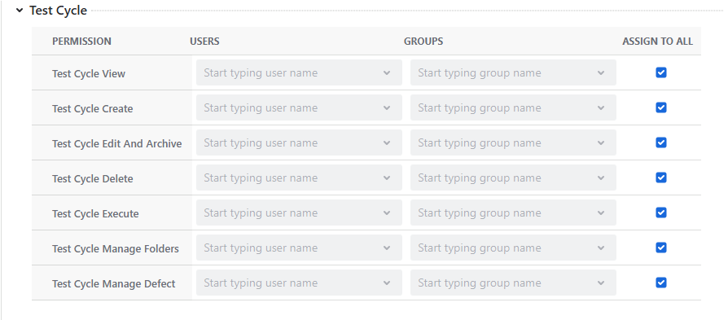
Task: Focus user name field for Test Cycle Manage Defect
Action: [x=299, y=283]
